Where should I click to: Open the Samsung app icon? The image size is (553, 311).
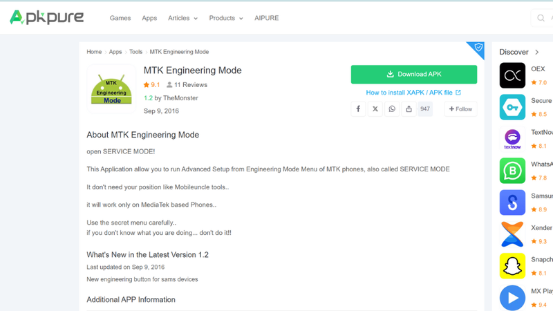coord(512,202)
